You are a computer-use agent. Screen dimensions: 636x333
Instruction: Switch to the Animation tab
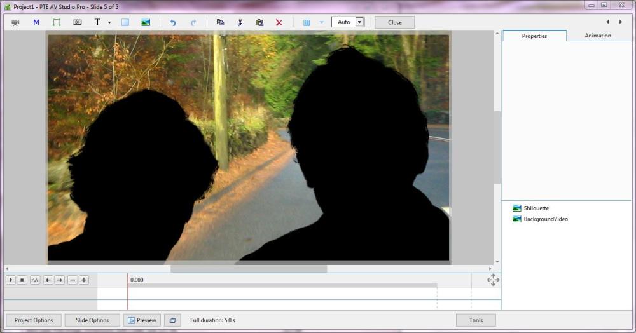pyautogui.click(x=597, y=35)
